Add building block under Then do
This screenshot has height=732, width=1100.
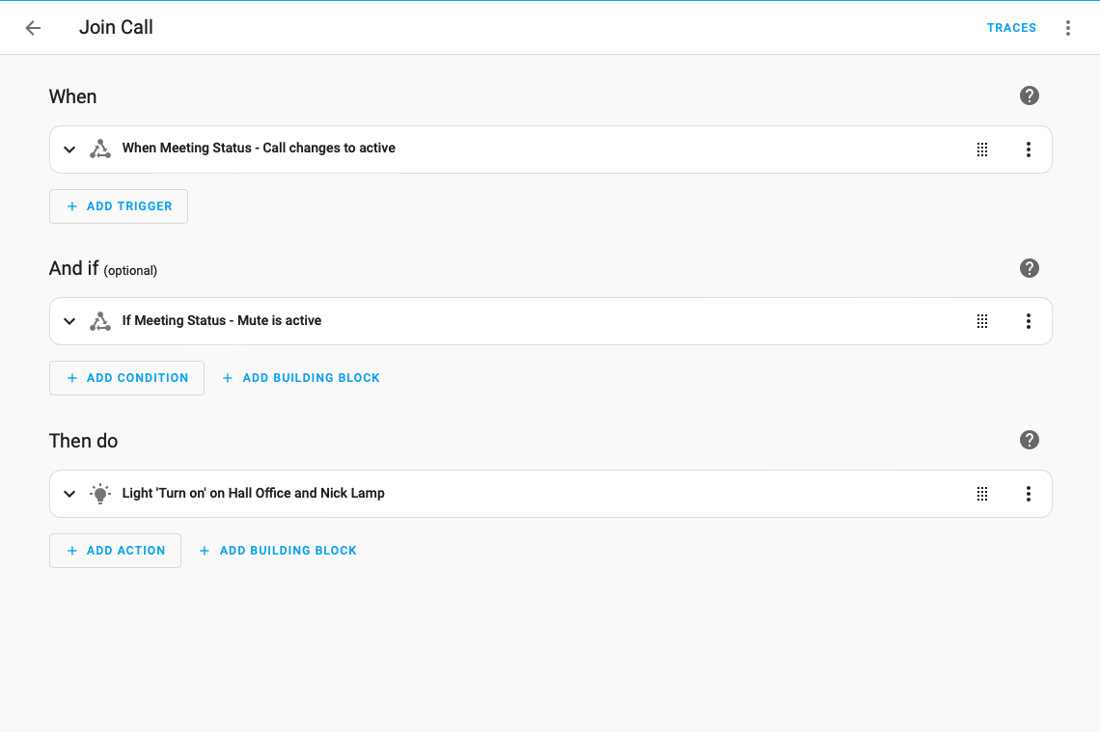pos(278,551)
